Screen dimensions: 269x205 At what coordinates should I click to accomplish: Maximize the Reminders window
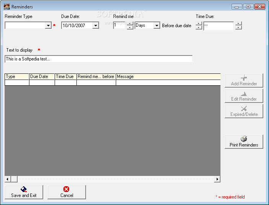click(x=248, y=7)
